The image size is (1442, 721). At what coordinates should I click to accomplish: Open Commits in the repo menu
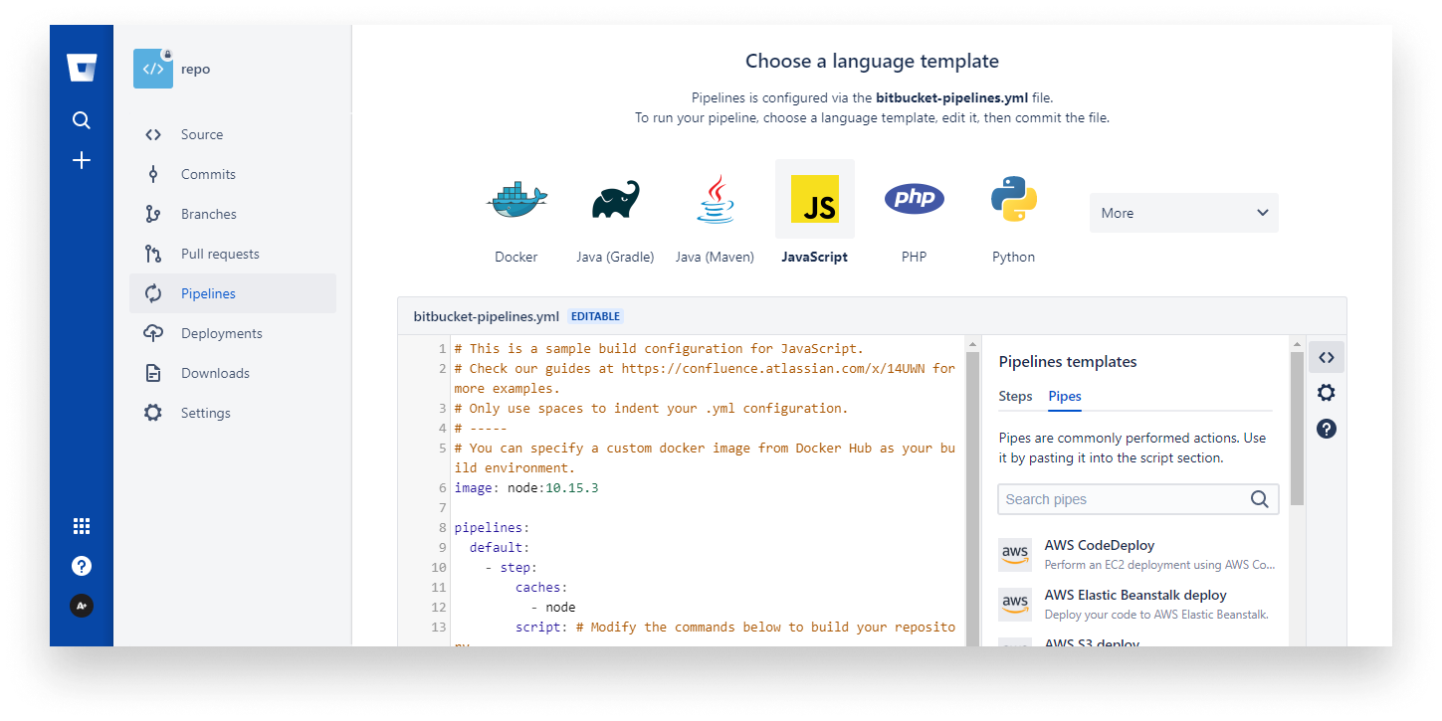(x=233, y=174)
